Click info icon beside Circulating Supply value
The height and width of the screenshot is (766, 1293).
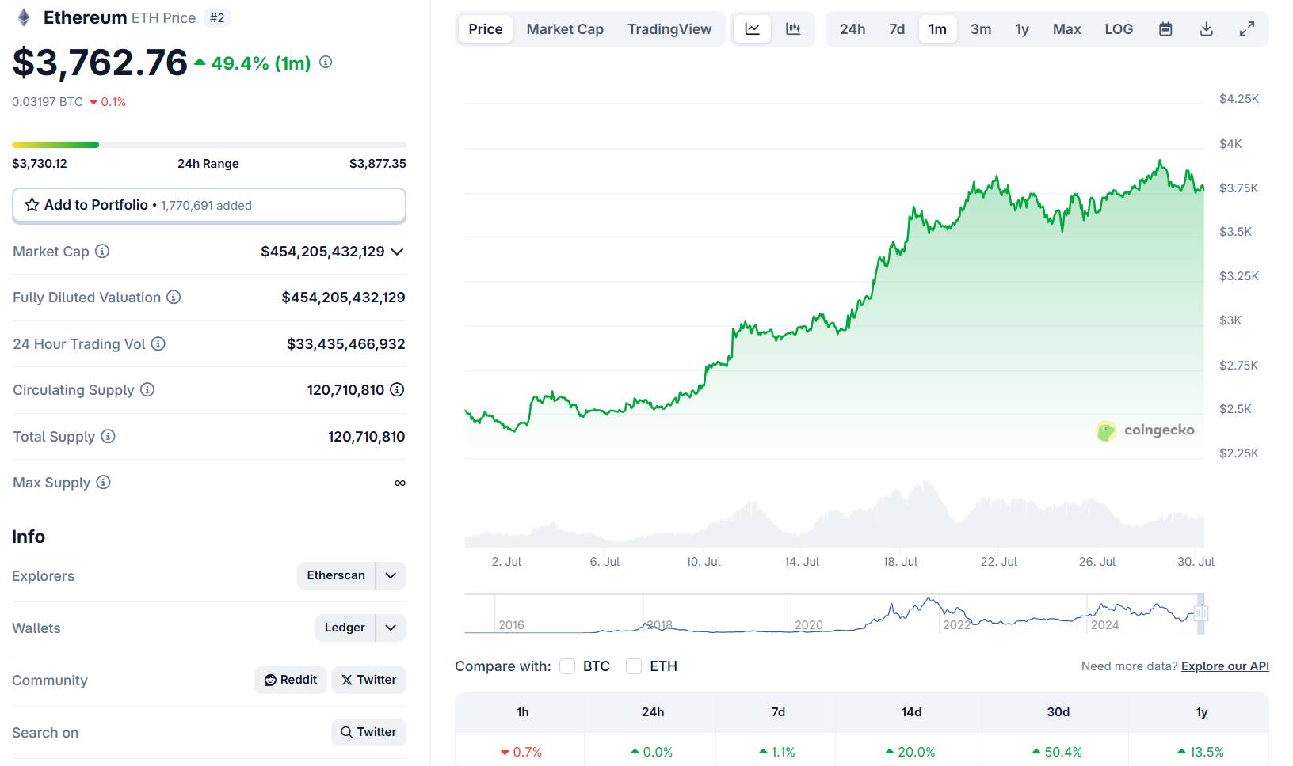[x=398, y=389]
